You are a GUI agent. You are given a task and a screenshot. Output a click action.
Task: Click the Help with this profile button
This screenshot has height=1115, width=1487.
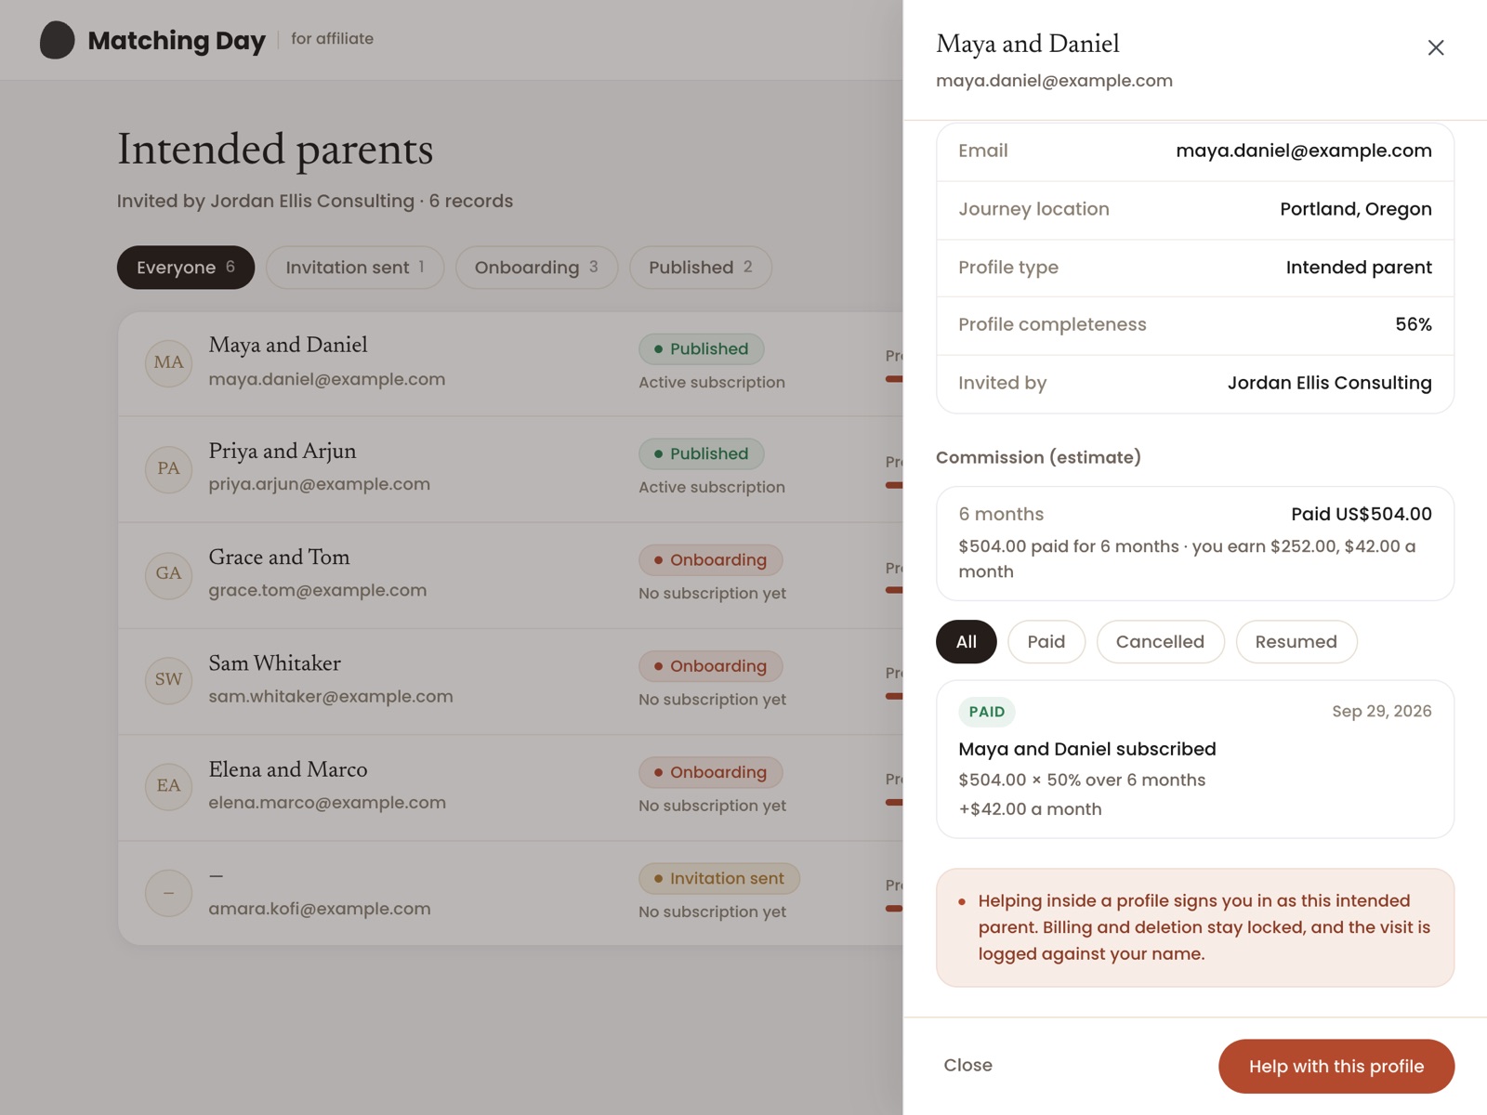point(1336,1067)
